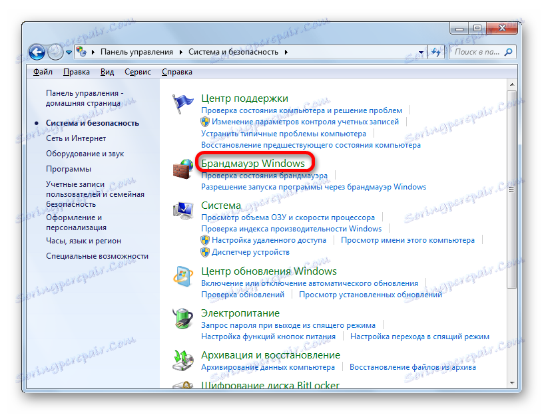Click the Центр обновления Windows icon
Viewport: 544px width, 415px height.
coord(183,277)
